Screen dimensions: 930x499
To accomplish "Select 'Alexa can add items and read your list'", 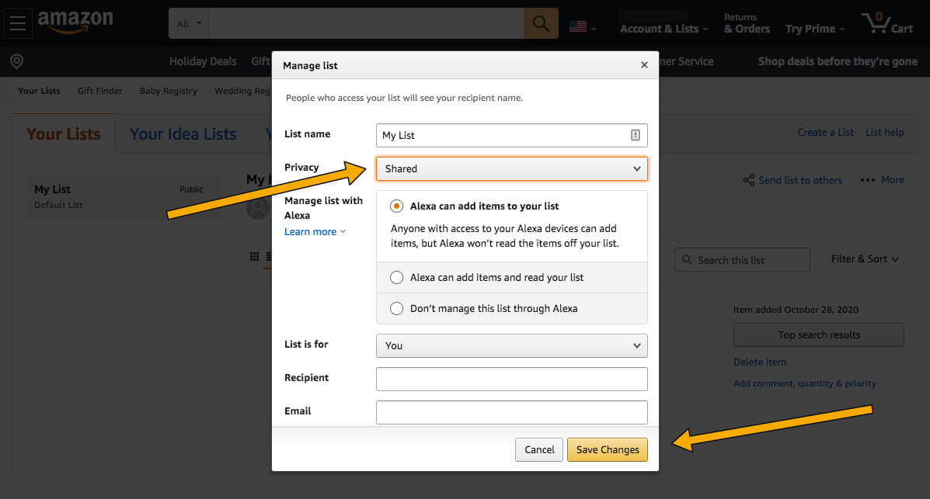I will [397, 277].
